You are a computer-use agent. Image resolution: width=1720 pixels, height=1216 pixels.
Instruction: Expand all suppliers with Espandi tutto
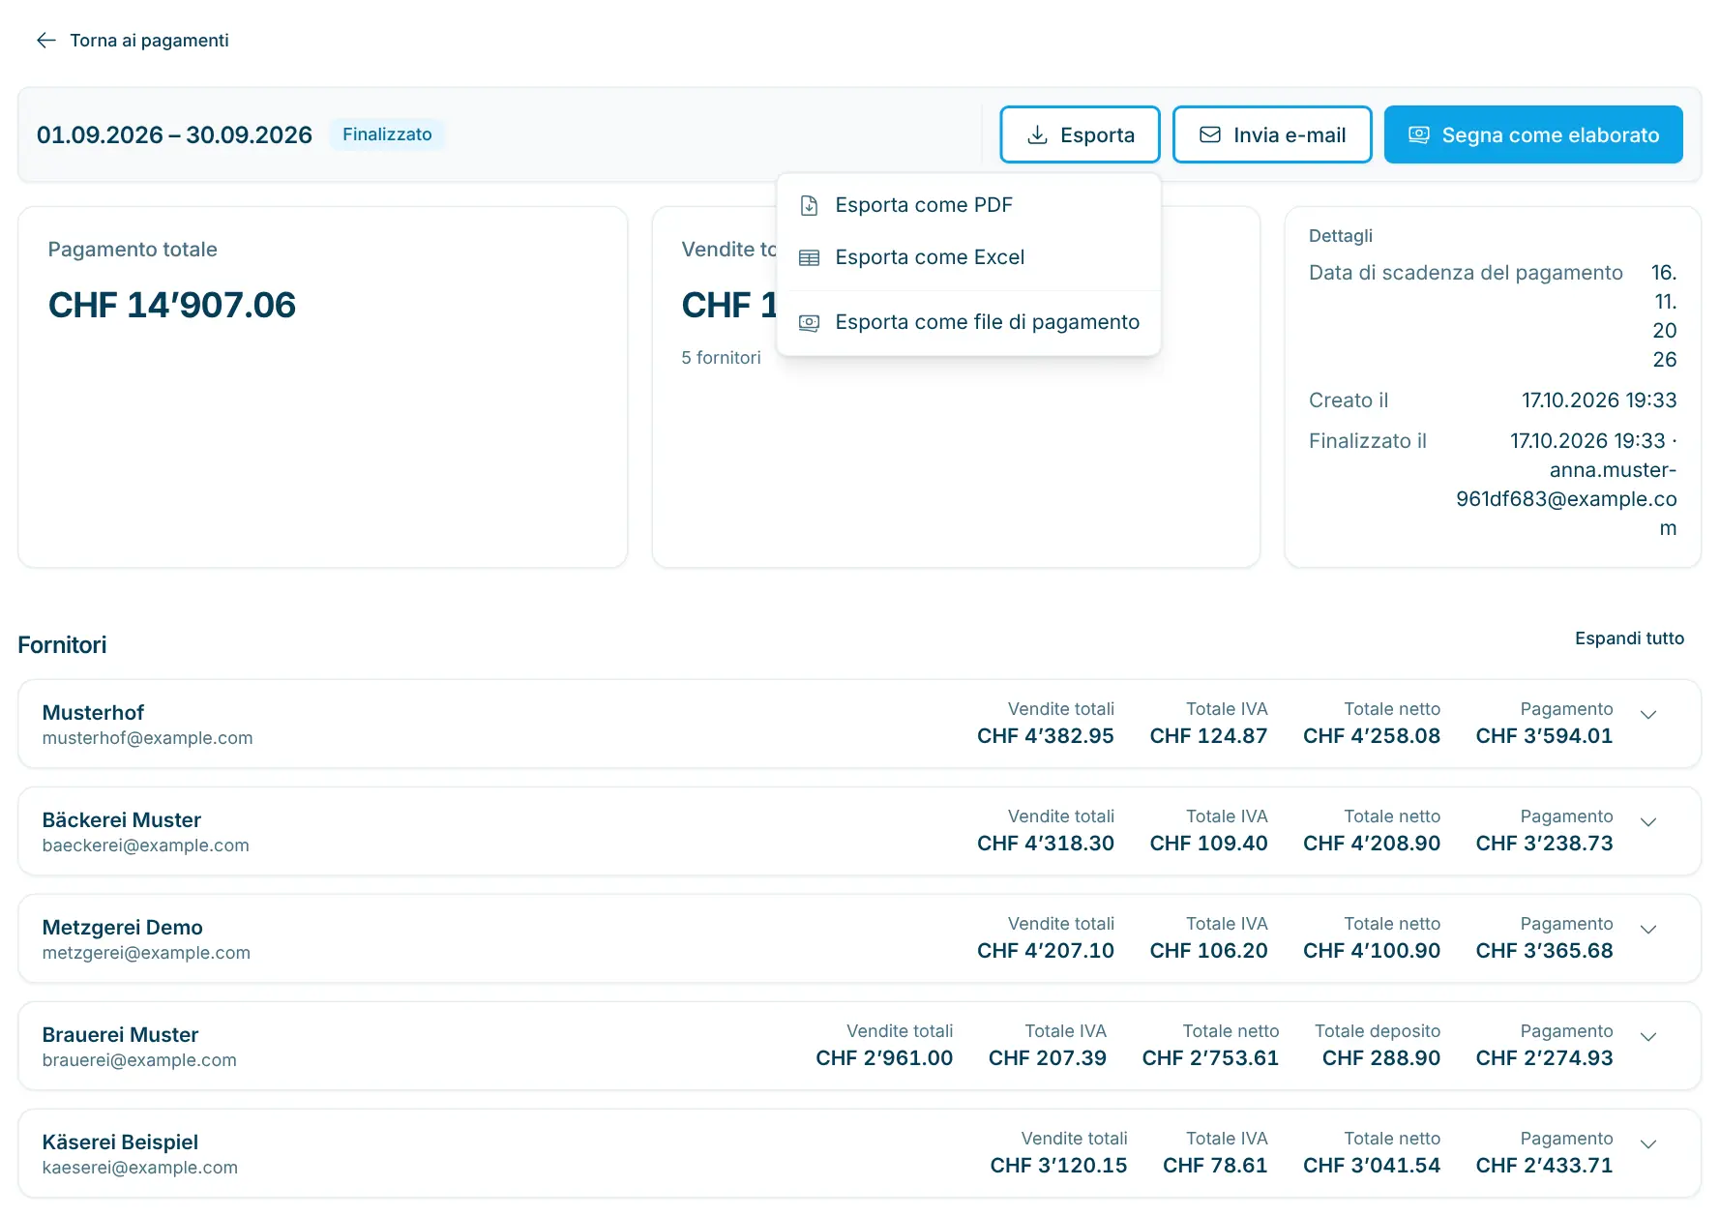click(x=1629, y=638)
